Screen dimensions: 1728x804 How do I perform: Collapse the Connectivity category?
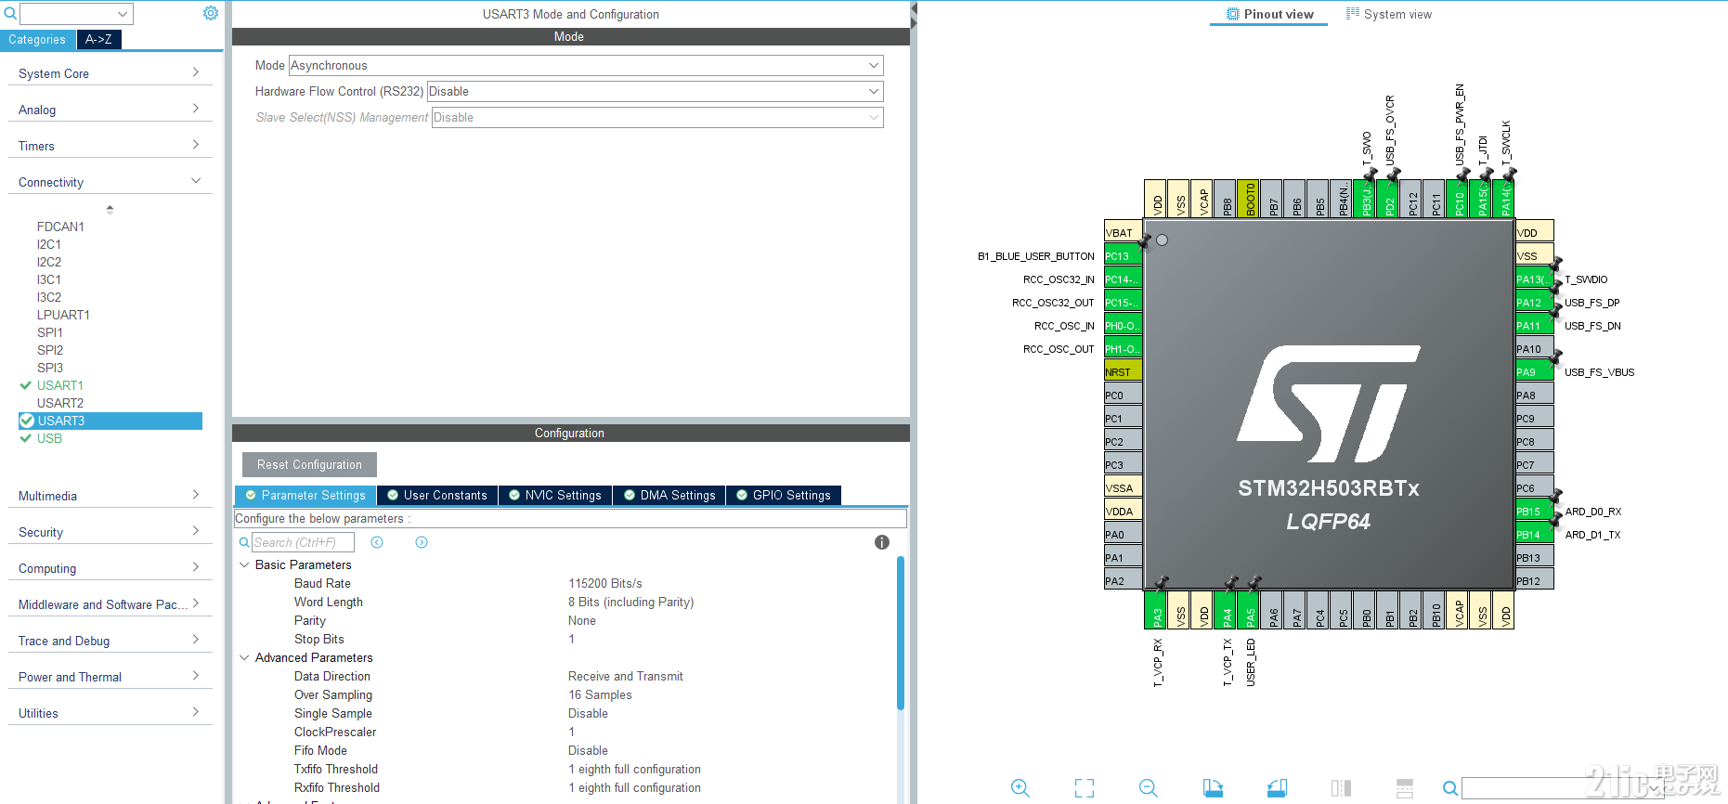(110, 182)
